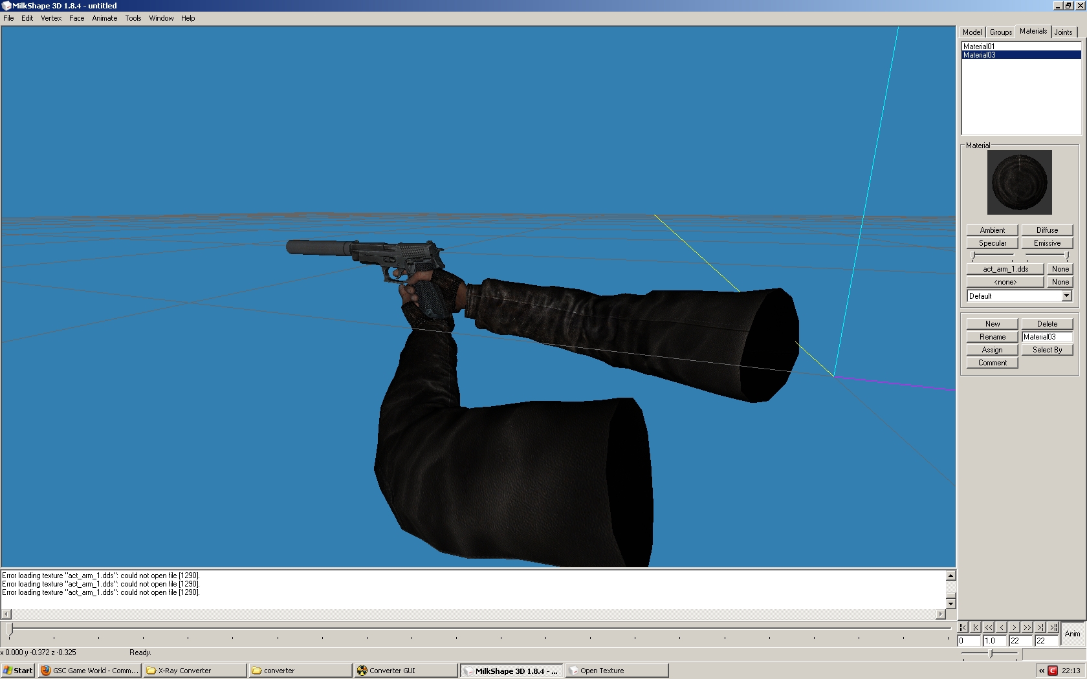Open the Default mode dropdown

(1019, 296)
